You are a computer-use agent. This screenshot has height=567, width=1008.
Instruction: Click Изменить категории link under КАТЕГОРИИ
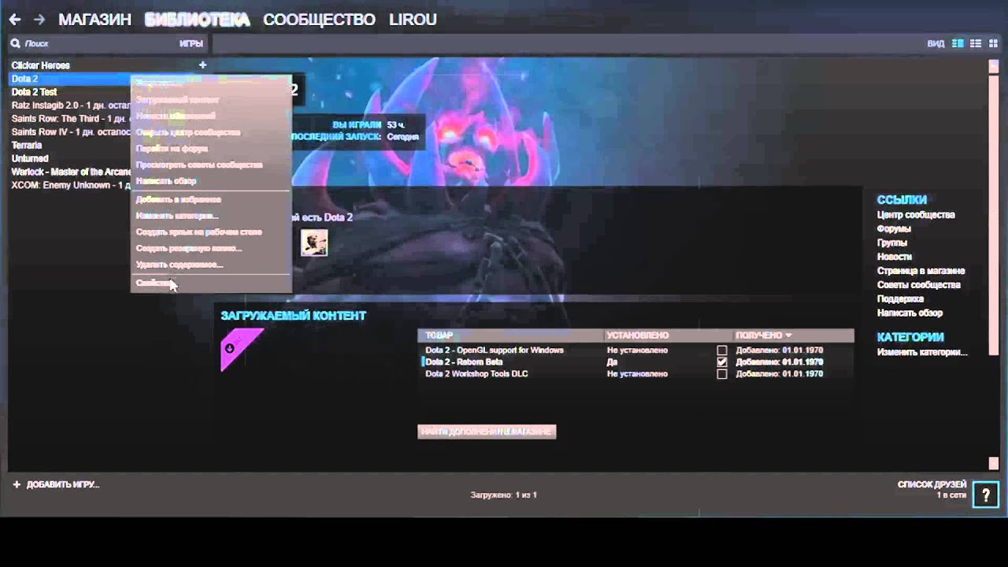pyautogui.click(x=922, y=353)
